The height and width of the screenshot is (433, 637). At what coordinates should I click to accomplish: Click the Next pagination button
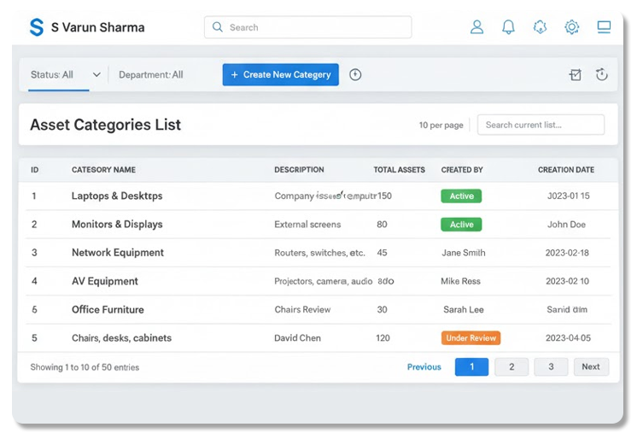[x=591, y=367]
